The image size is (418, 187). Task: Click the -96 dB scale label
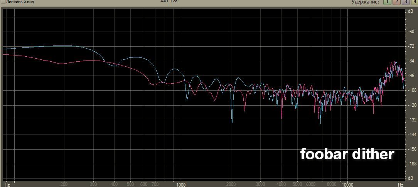(x=411, y=76)
